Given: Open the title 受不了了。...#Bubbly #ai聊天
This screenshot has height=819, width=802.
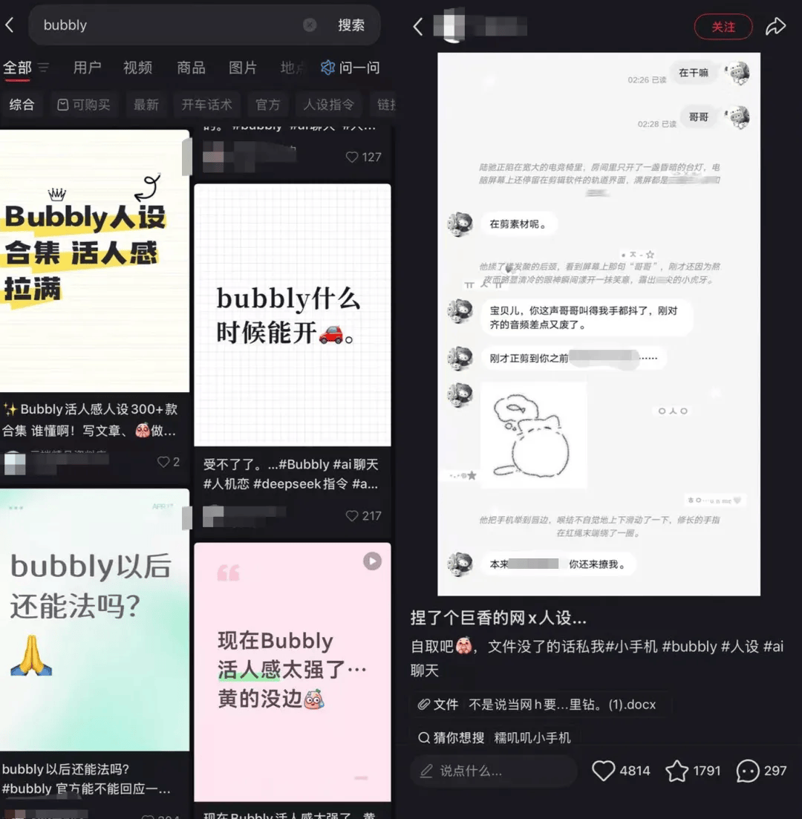Looking at the screenshot, I should tap(291, 474).
